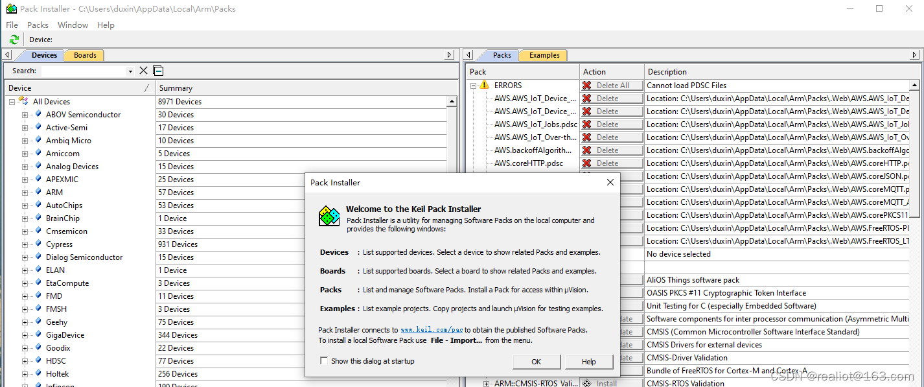The width and height of the screenshot is (924, 387).
Task: Click the packs list scrollbar up arrow
Action: (914, 85)
